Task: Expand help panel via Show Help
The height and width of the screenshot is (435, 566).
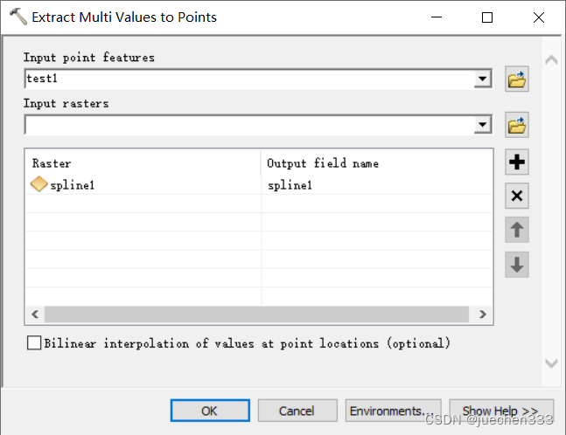Action: click(x=501, y=411)
